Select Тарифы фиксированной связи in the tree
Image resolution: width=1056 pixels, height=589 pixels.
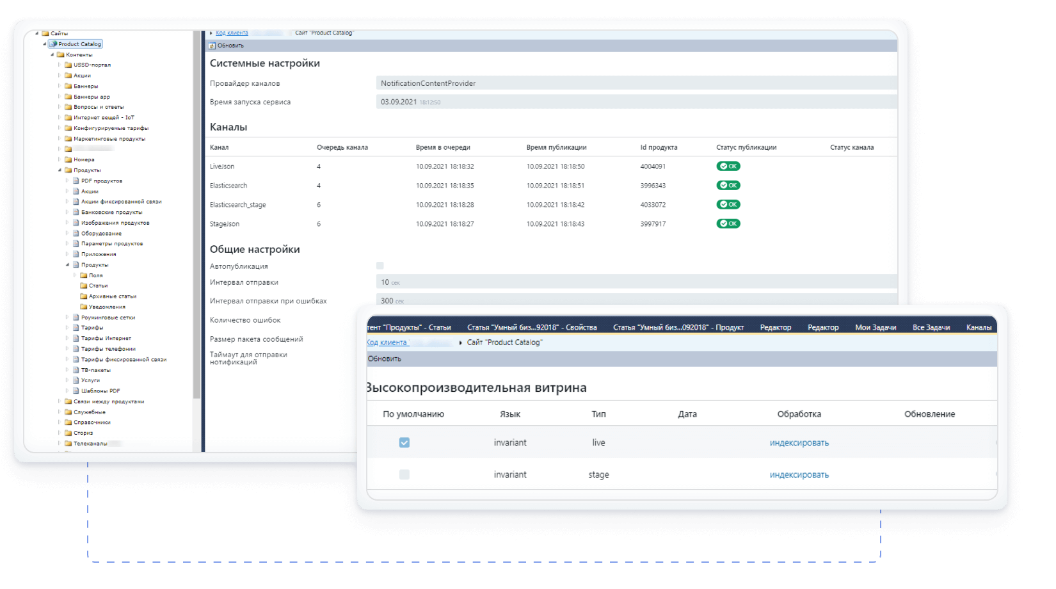pyautogui.click(x=124, y=359)
